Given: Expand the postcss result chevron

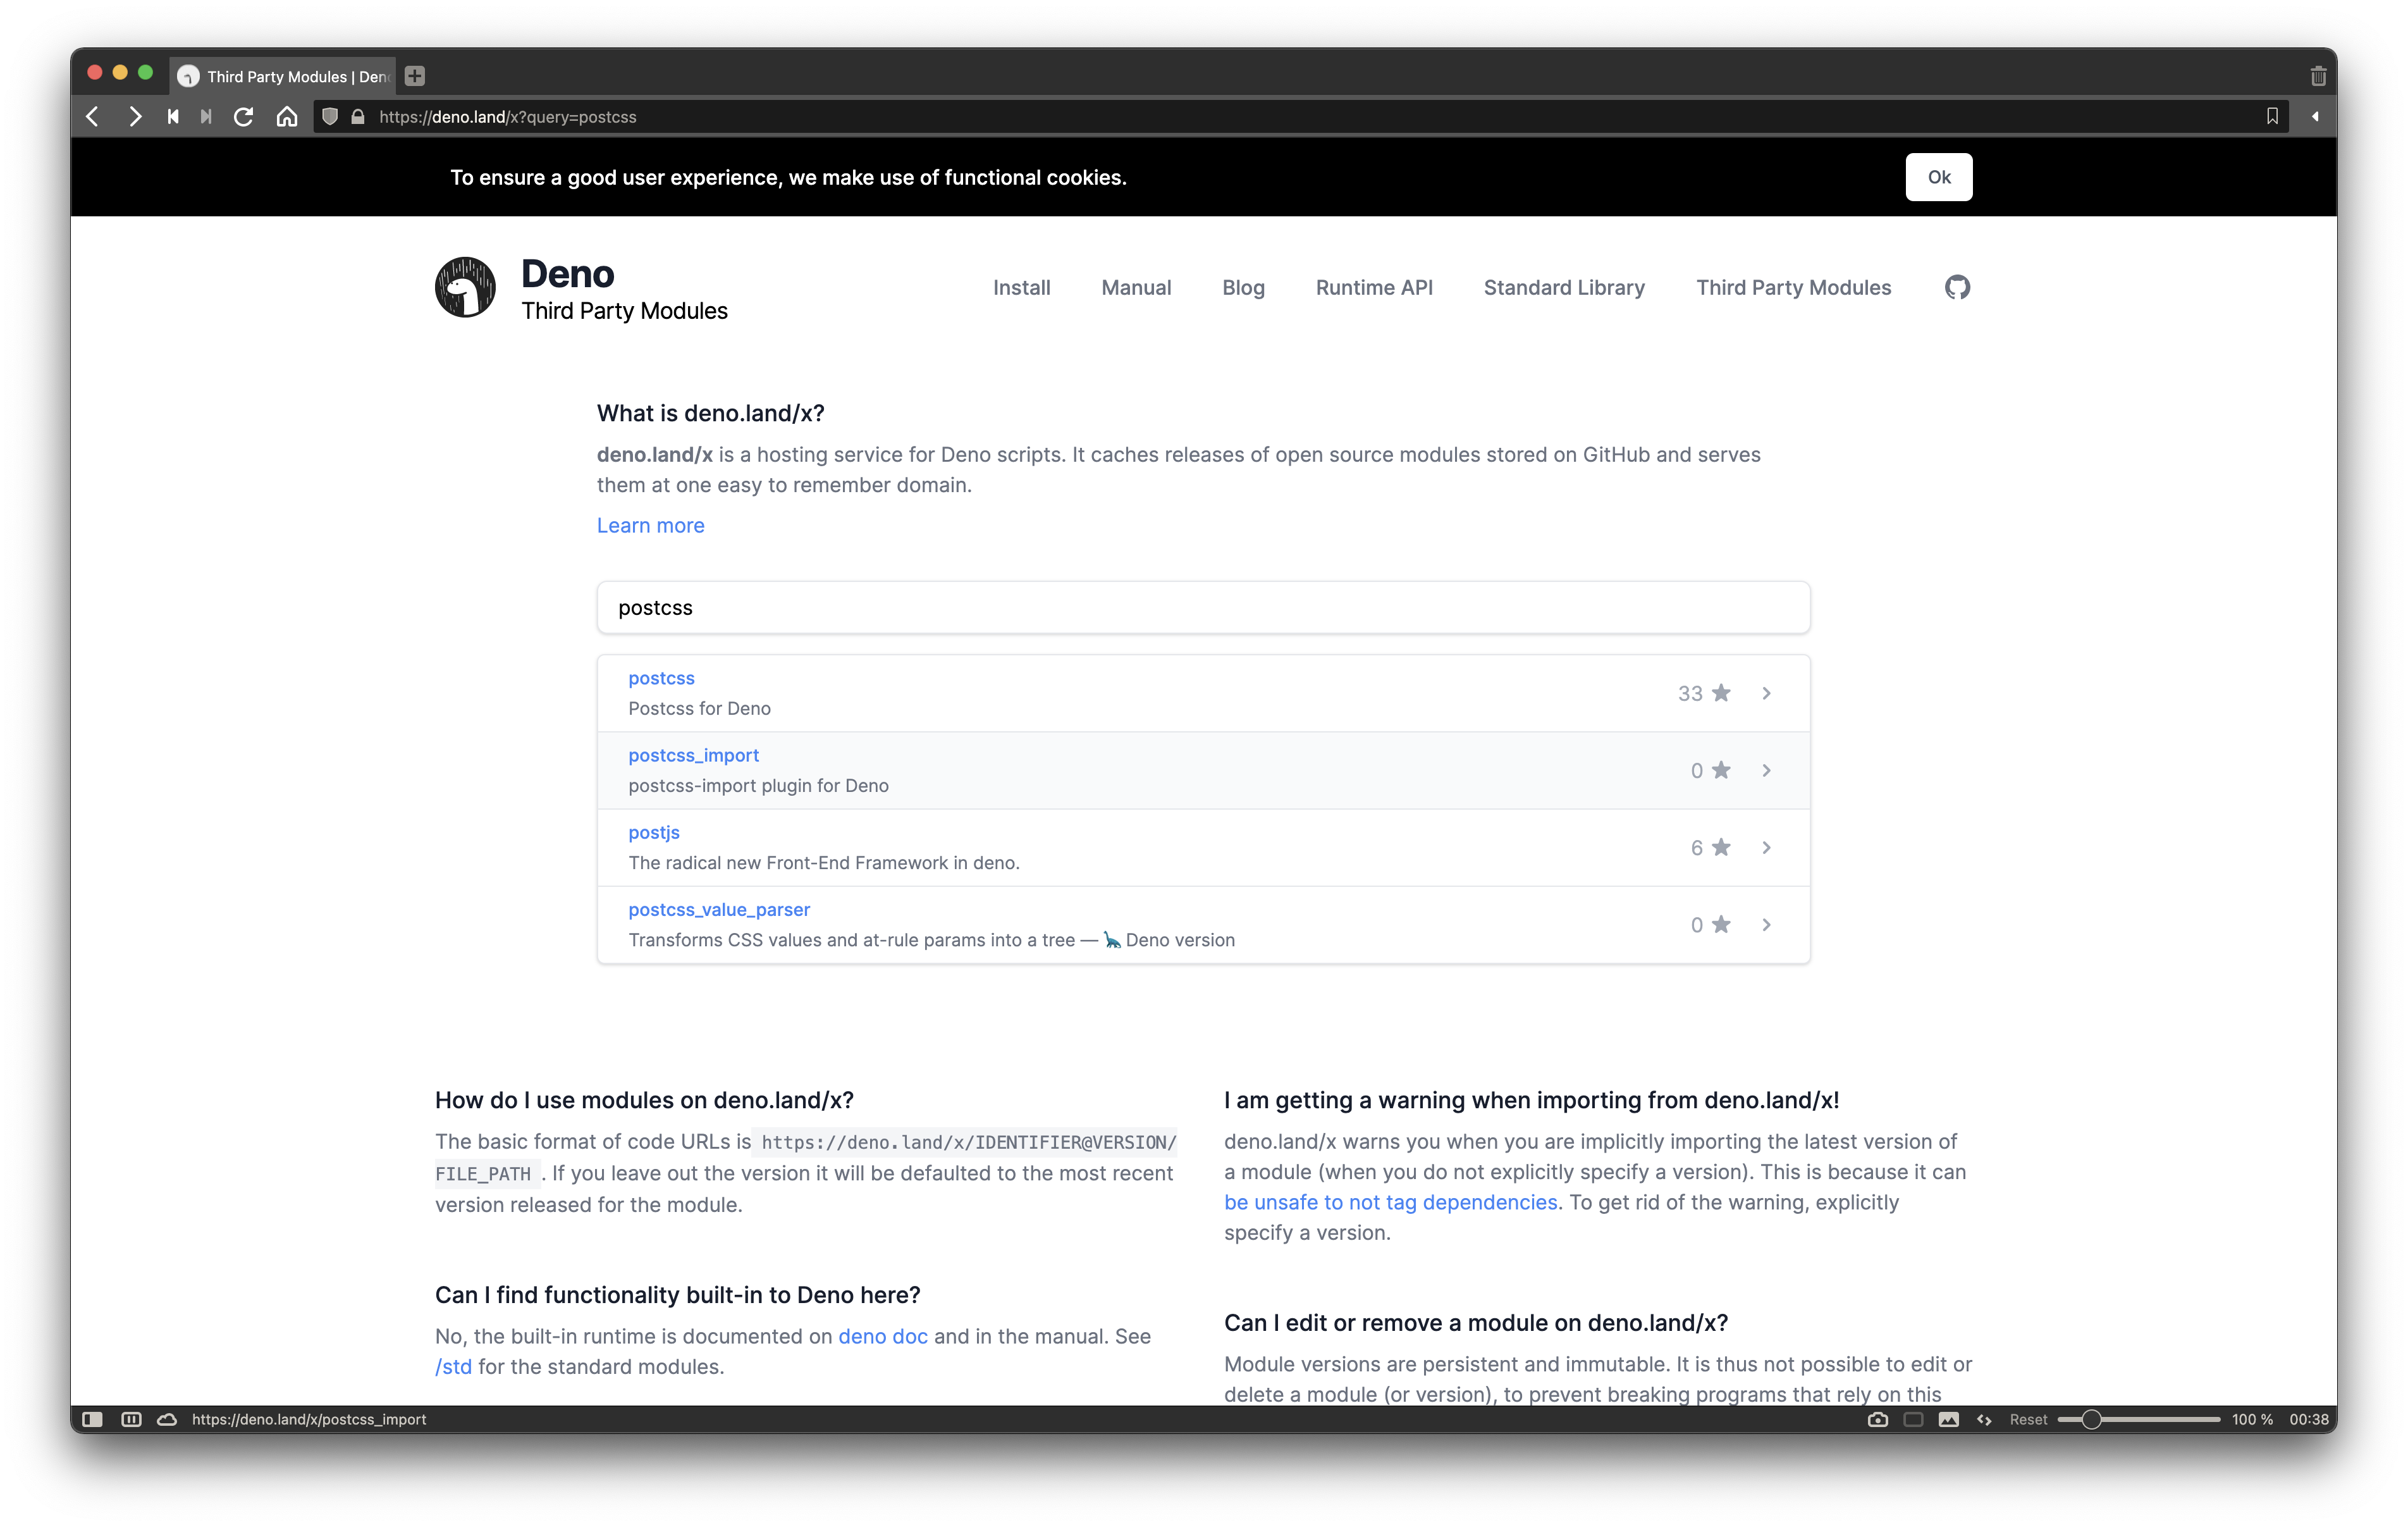Looking at the screenshot, I should pos(1766,693).
